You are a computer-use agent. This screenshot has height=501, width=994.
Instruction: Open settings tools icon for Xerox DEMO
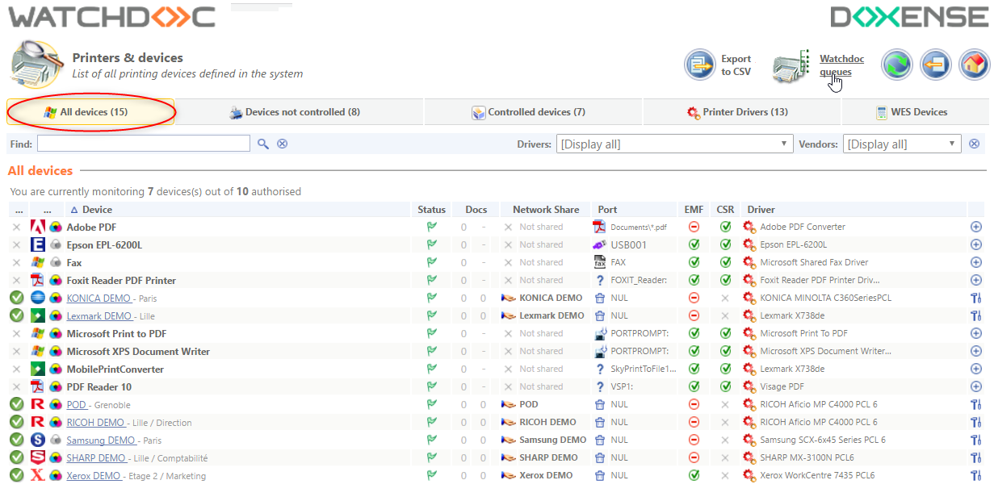pos(976,476)
